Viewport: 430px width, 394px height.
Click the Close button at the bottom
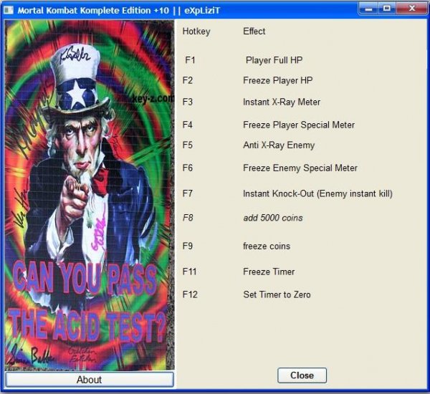pos(302,375)
